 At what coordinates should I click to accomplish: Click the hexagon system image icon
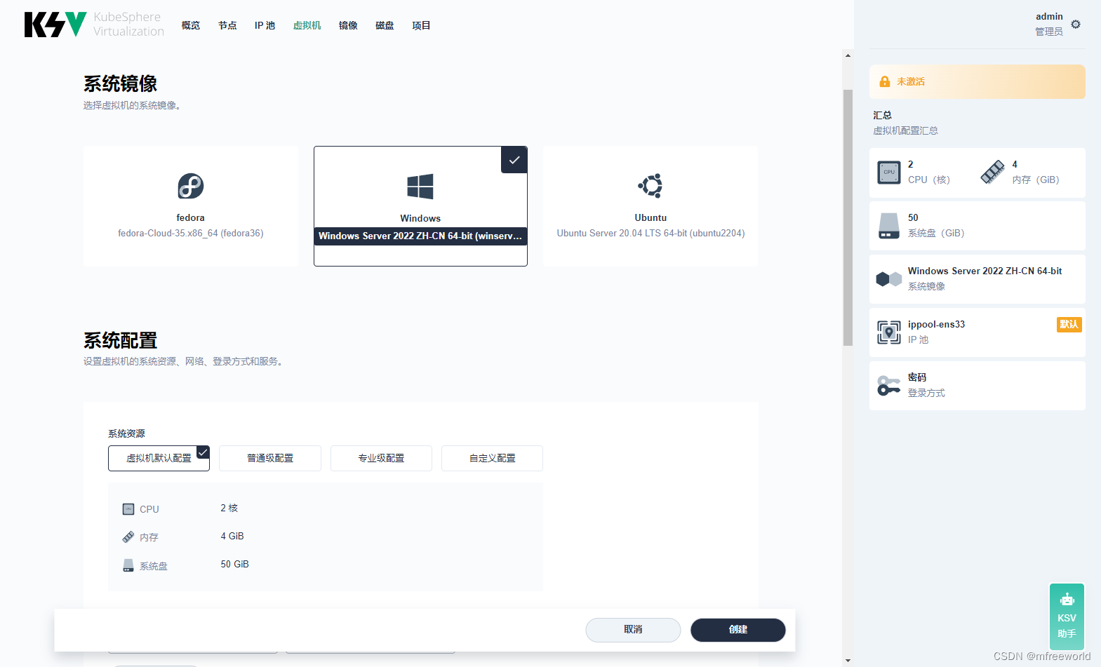[889, 279]
